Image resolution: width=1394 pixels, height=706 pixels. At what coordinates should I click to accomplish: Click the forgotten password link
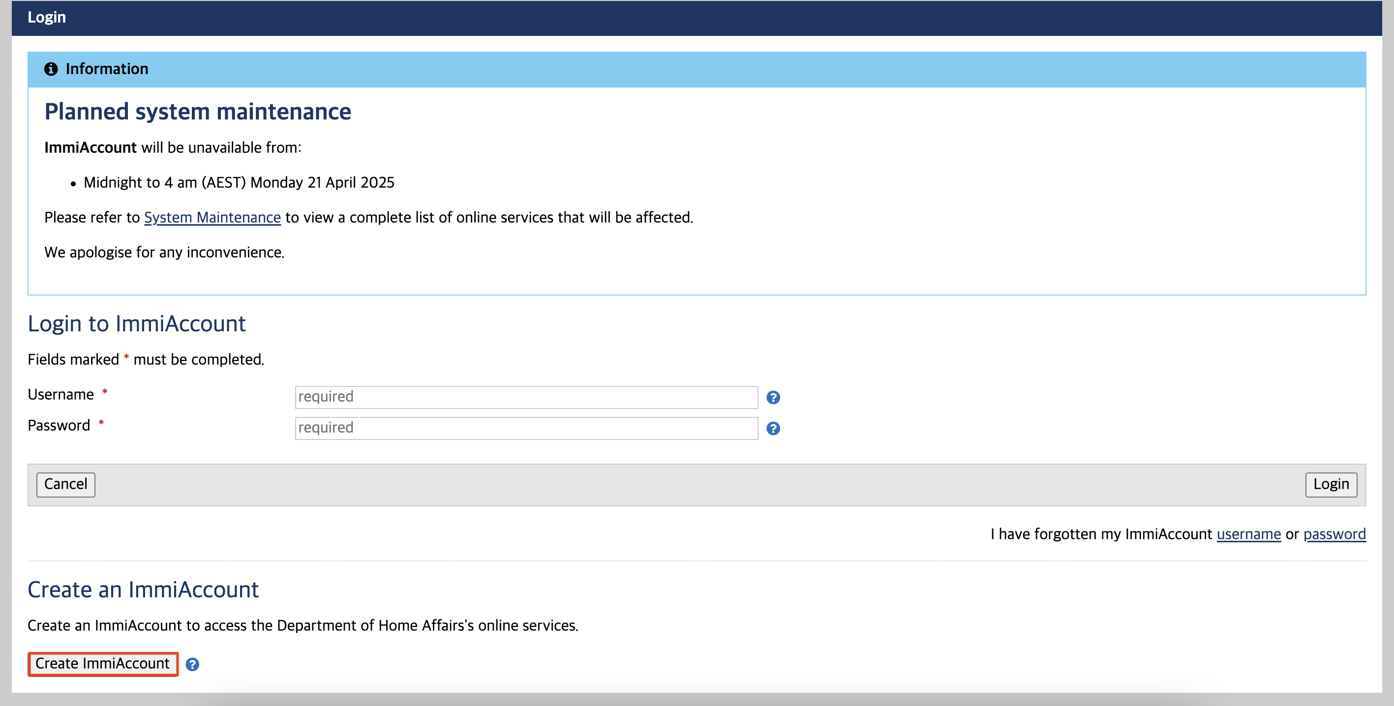(1334, 534)
